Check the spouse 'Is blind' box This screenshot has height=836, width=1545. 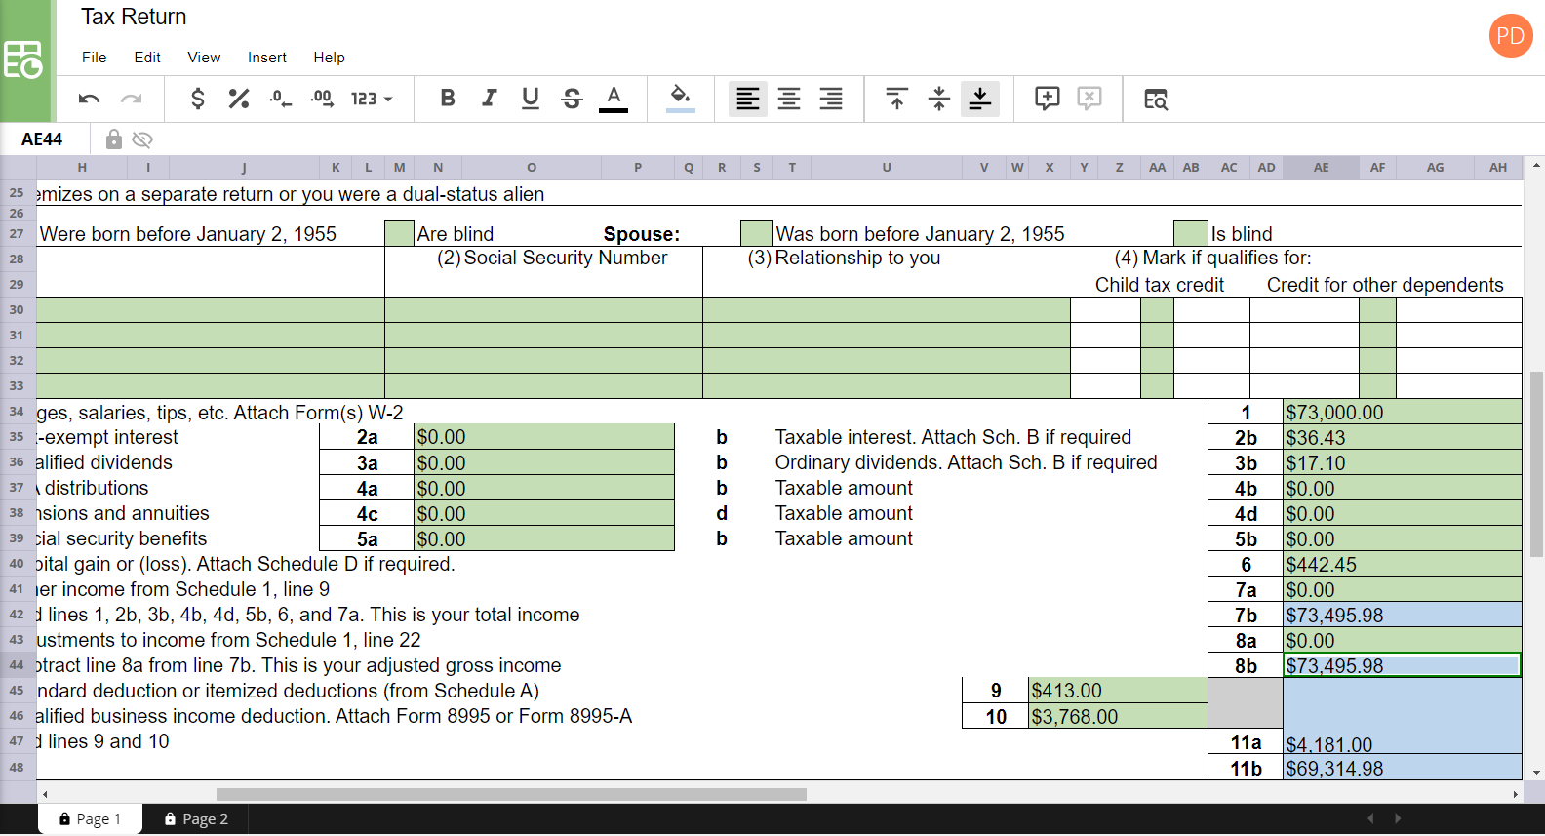[1191, 233]
